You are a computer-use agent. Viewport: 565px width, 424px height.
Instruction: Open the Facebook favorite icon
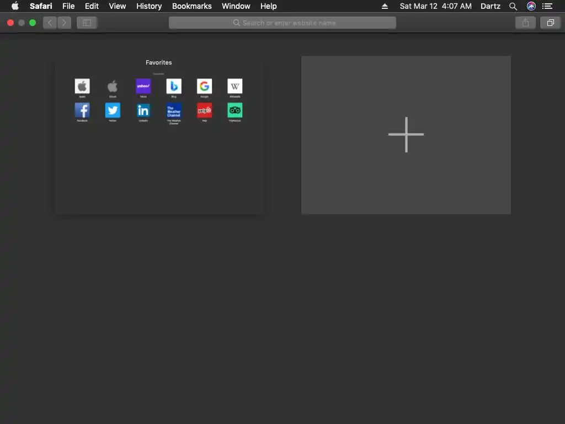click(x=82, y=110)
